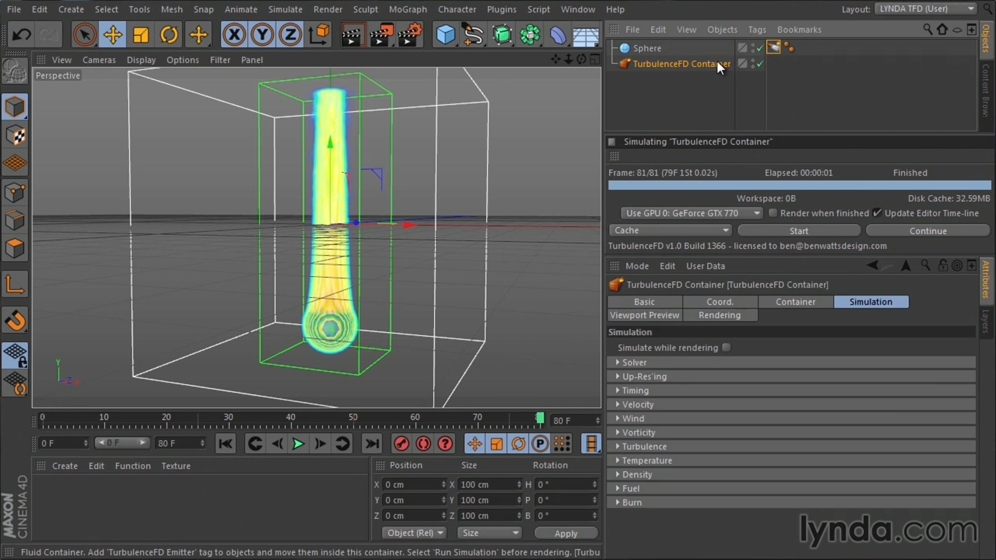Click the Undo arrow icon
This screenshot has width=996, height=560.
click(21, 35)
